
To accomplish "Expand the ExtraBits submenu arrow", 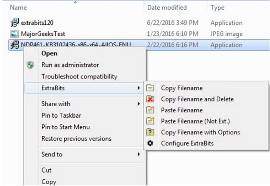I will [x=139, y=88].
